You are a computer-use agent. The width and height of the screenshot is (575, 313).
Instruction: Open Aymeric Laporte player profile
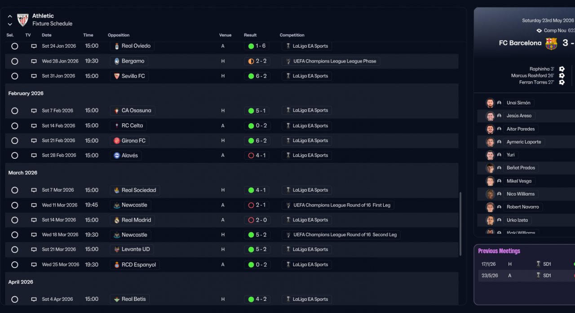(x=524, y=142)
